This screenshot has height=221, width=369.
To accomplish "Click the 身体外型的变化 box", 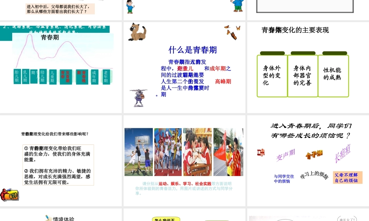I will (x=272, y=76).
